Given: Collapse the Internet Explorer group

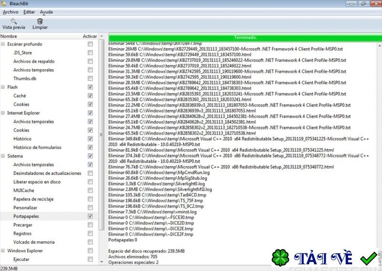Looking at the screenshot, I should 3,113.
